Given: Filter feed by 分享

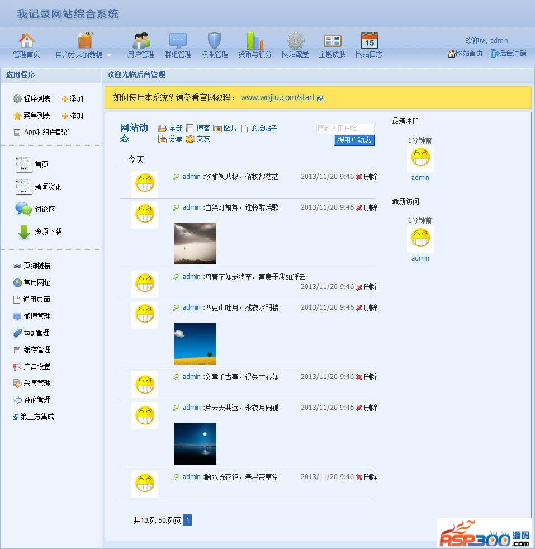Looking at the screenshot, I should [x=171, y=139].
